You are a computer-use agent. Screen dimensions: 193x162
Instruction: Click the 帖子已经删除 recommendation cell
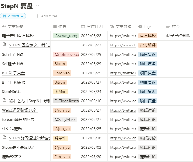tap(178, 36)
